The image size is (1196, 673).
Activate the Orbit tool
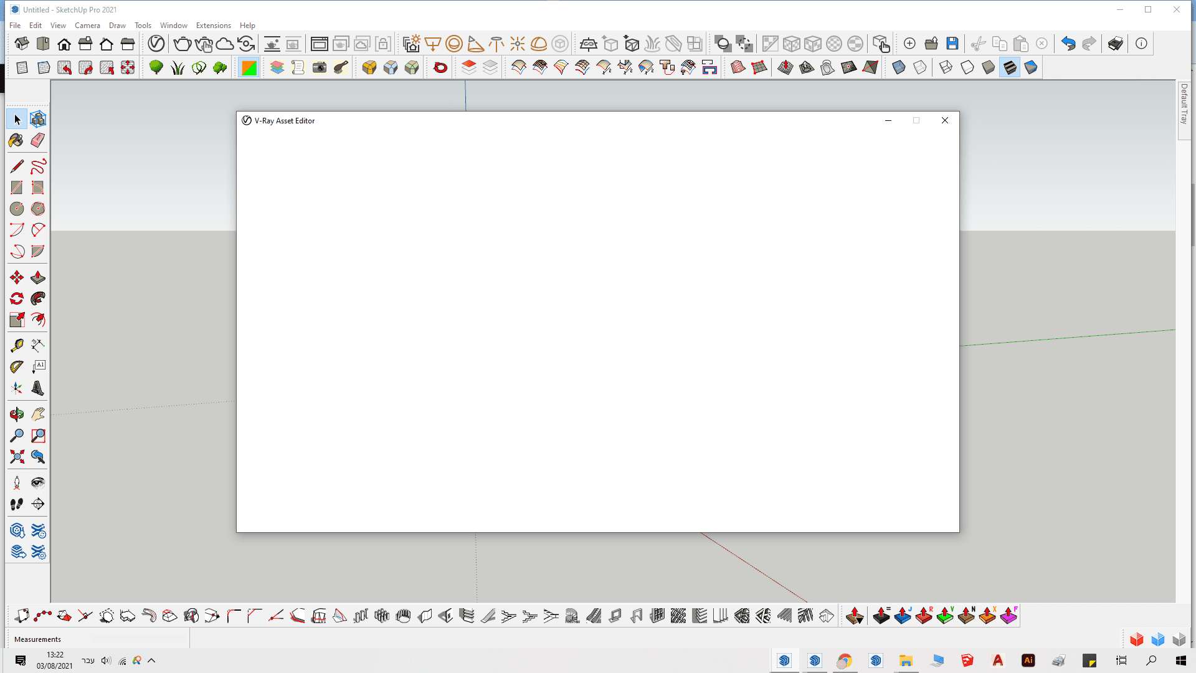[x=16, y=414]
